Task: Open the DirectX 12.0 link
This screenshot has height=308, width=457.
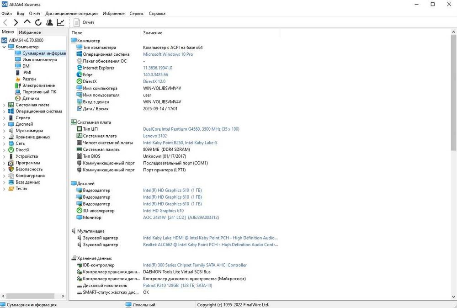Action: (x=154, y=81)
